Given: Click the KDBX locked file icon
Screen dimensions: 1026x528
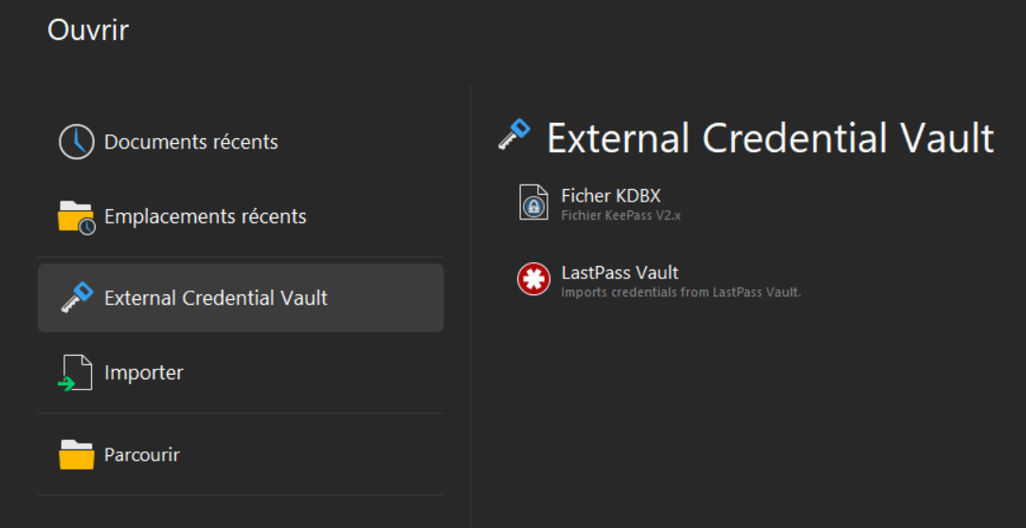Looking at the screenshot, I should pos(533,202).
